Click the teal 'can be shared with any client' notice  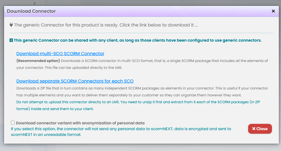pyautogui.click(x=138, y=40)
